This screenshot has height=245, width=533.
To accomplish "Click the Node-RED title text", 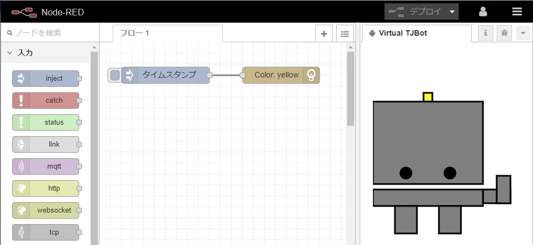I will coord(63,13).
